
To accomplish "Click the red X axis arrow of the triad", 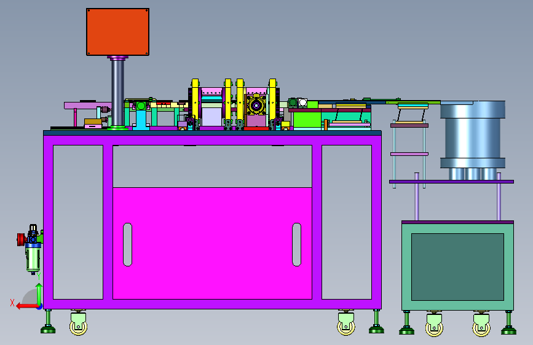I will (x=27, y=306).
